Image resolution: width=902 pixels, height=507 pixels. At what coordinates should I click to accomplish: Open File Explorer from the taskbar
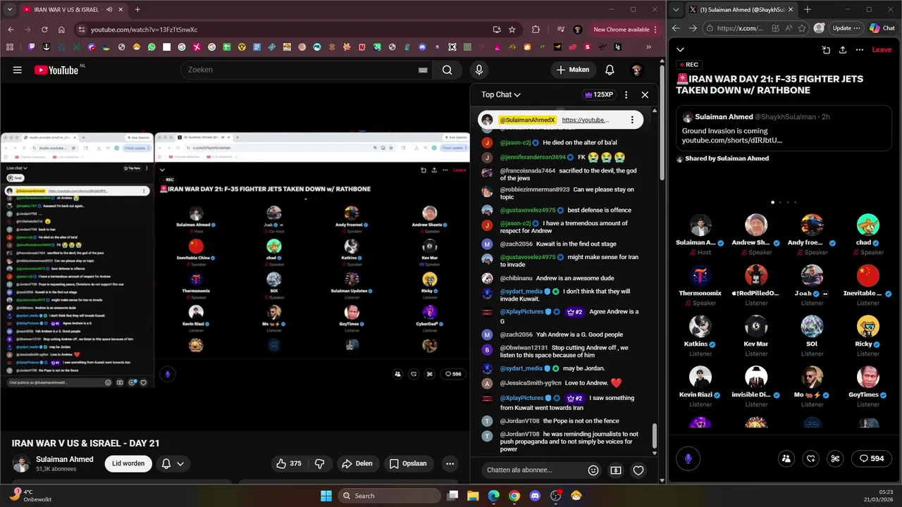[x=474, y=496]
